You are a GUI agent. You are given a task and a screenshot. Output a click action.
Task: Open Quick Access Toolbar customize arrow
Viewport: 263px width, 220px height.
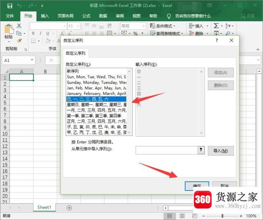pyautogui.click(x=42, y=6)
